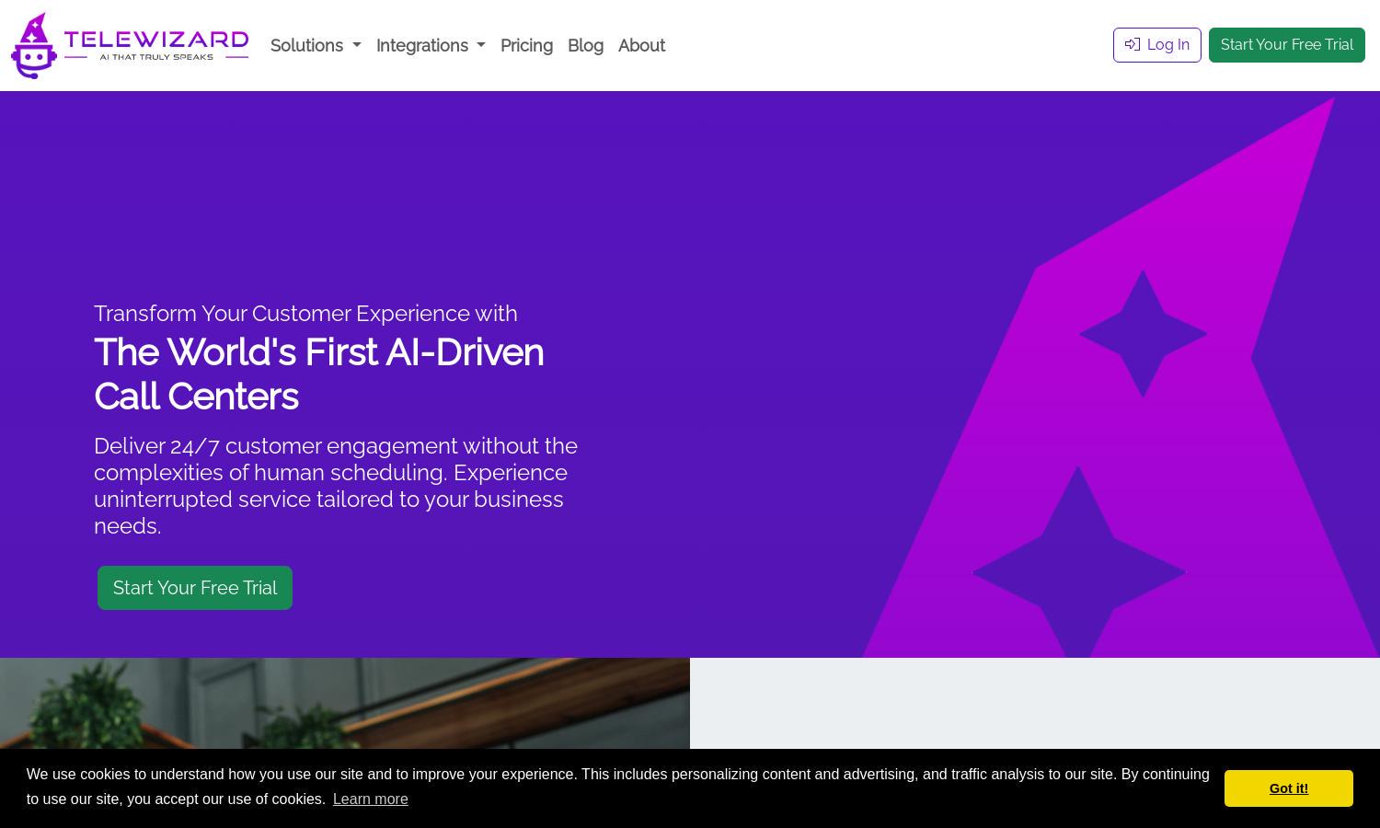1380x828 pixels.
Task: Start free trial from the header
Action: click(1286, 45)
